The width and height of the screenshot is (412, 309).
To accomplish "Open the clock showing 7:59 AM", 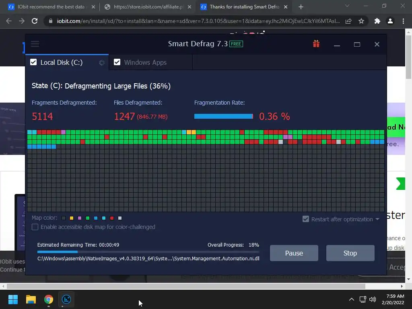I will [x=393, y=299].
